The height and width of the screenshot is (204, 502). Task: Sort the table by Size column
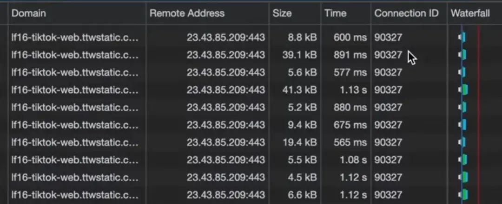coord(282,13)
